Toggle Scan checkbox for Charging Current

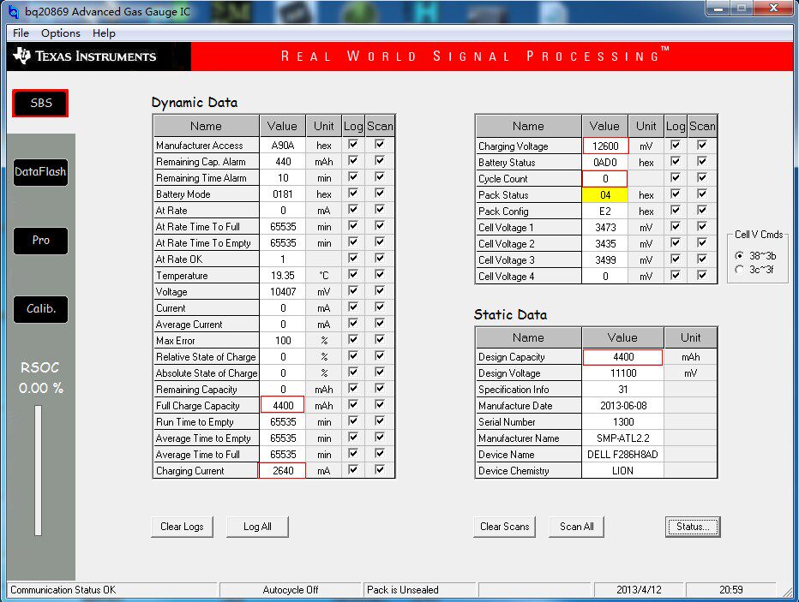tap(380, 470)
